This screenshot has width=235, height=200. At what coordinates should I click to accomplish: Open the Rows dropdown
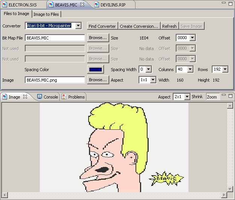[x=225, y=70]
